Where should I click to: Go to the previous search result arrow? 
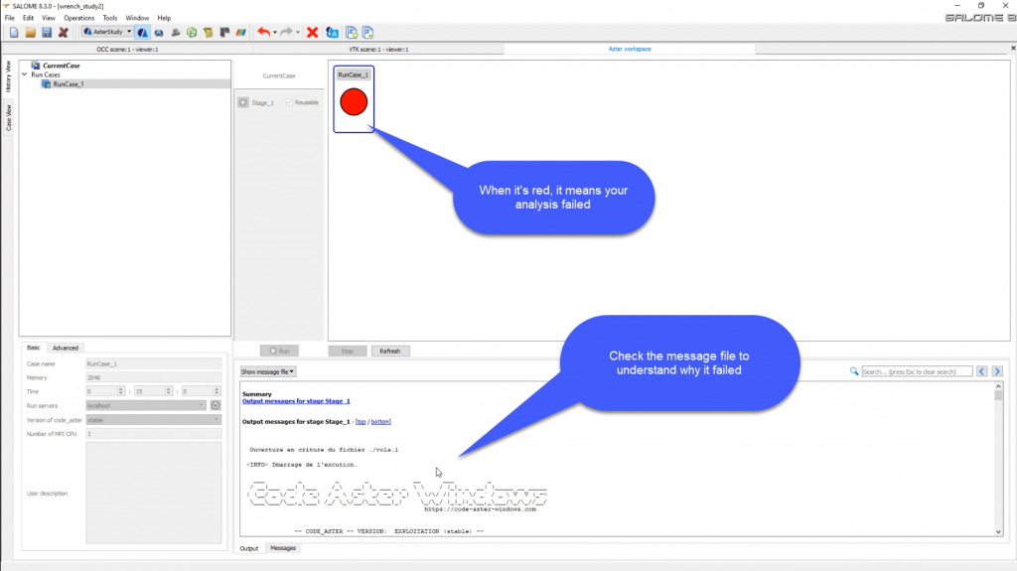[x=982, y=371]
